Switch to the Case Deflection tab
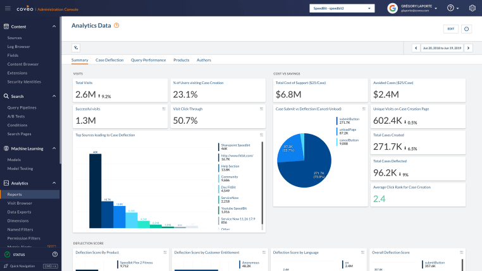 [x=109, y=60]
